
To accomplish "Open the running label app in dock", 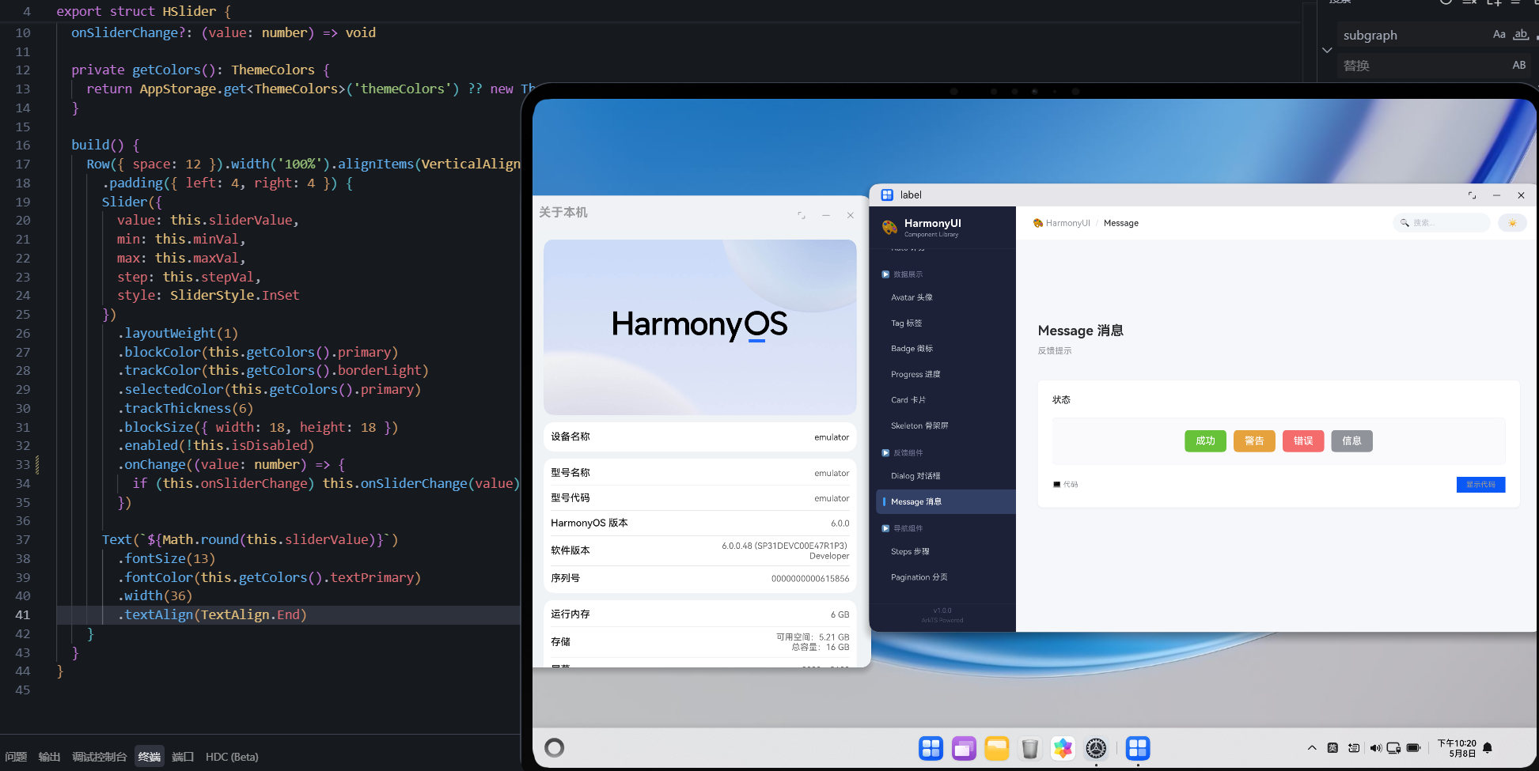I will tap(1138, 748).
